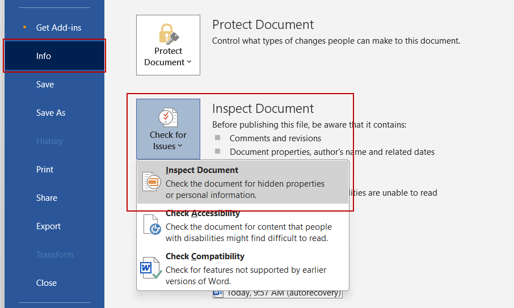Click the greyed-out History item

pyautogui.click(x=49, y=141)
